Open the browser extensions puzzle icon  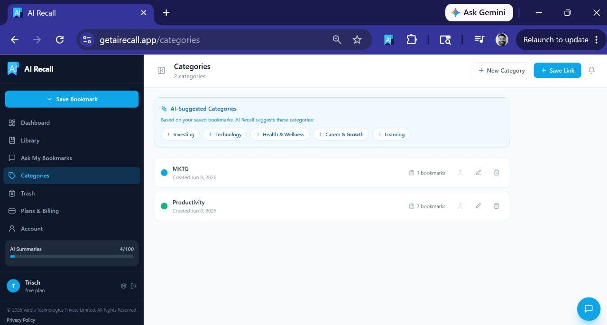[x=411, y=40]
